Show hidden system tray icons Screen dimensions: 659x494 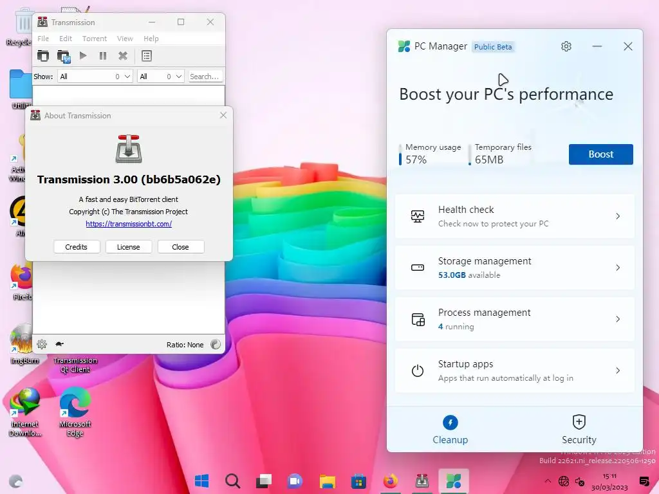548,481
